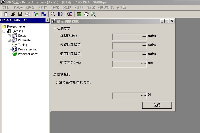Click the New project toolbar icon
The height and width of the screenshot is (133, 200).
coord(6,14)
